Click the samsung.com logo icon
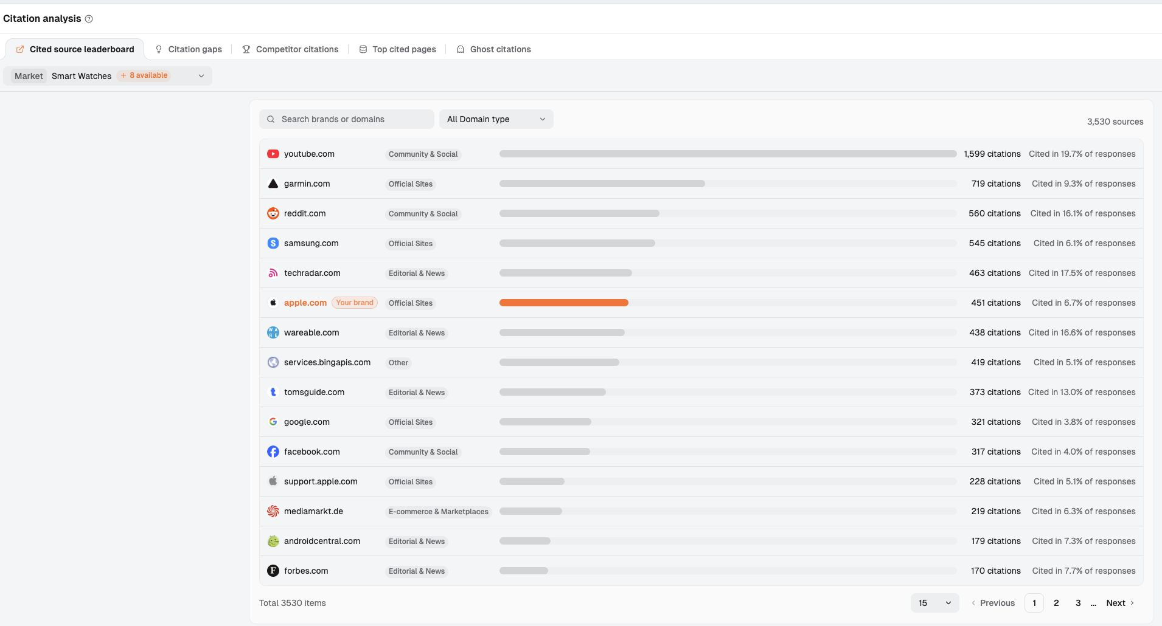The width and height of the screenshot is (1162, 626). pos(273,244)
